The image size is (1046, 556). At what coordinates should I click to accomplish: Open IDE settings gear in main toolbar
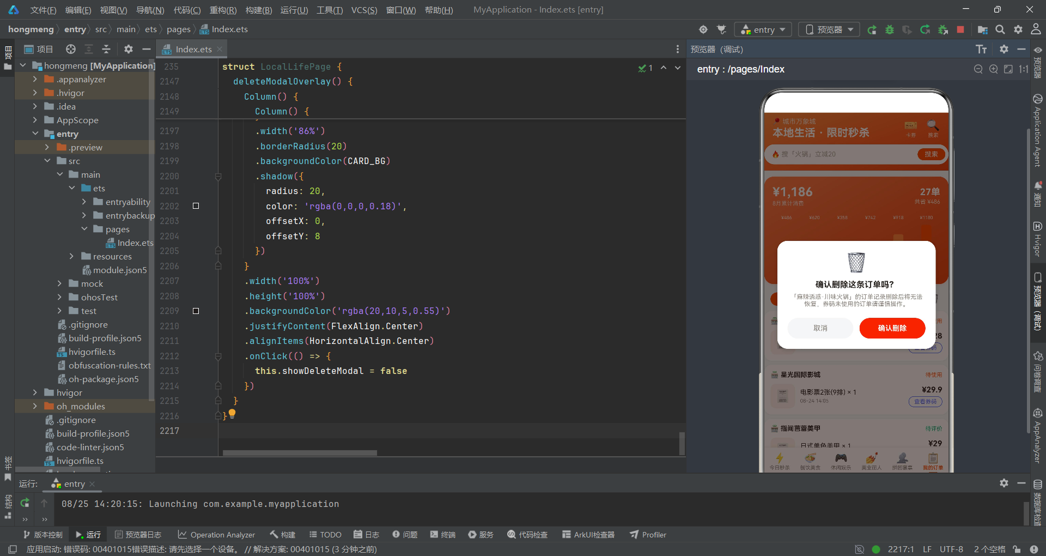tap(1018, 29)
